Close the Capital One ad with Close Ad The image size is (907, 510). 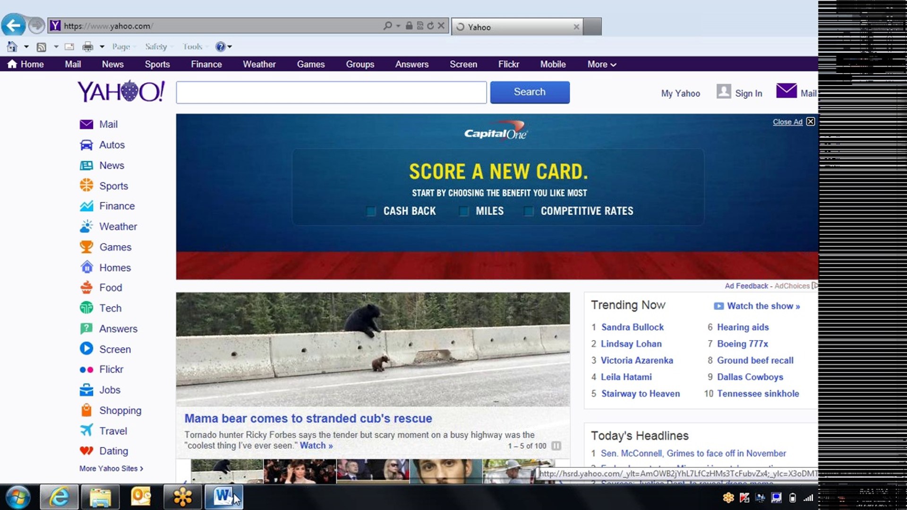794,122
